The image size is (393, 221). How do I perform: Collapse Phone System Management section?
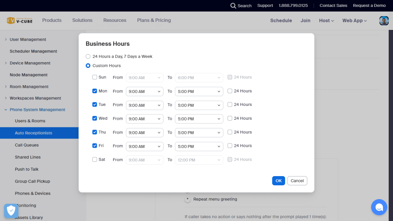6,110
